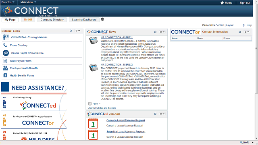Refresh the External Links pagelet
Screen dimensions: 258x145
tap(71, 31)
